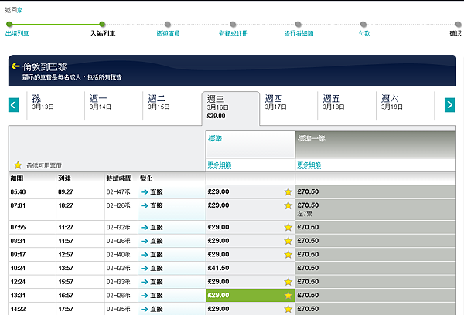Click 直接 in the 08:31 row
Viewport: 464px width, 315px height.
tap(156, 241)
